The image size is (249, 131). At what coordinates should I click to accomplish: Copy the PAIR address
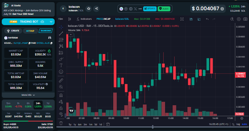tap(51, 43)
